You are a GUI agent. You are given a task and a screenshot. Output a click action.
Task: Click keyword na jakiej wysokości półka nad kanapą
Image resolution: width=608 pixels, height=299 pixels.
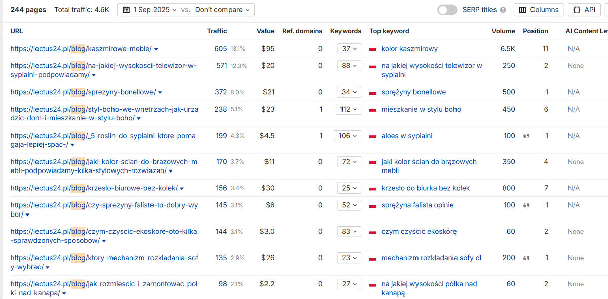tap(429, 289)
